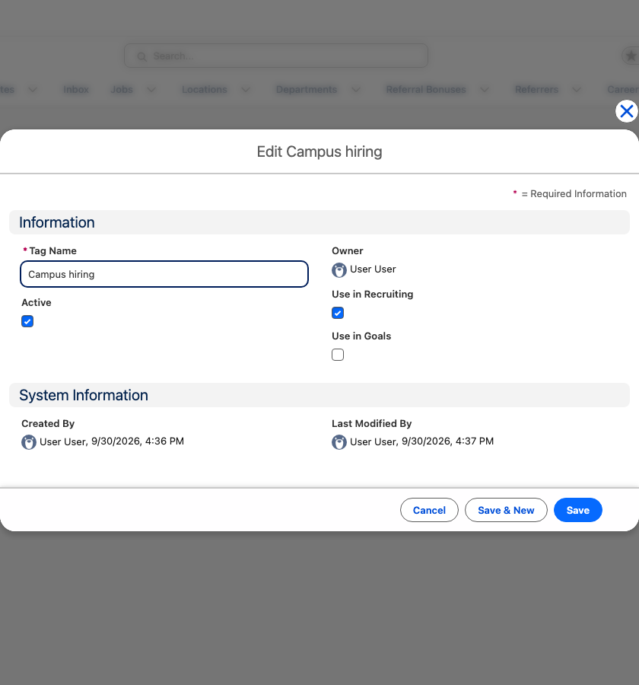
Task: Click the Last Modified By avatar icon
Action: (339, 442)
